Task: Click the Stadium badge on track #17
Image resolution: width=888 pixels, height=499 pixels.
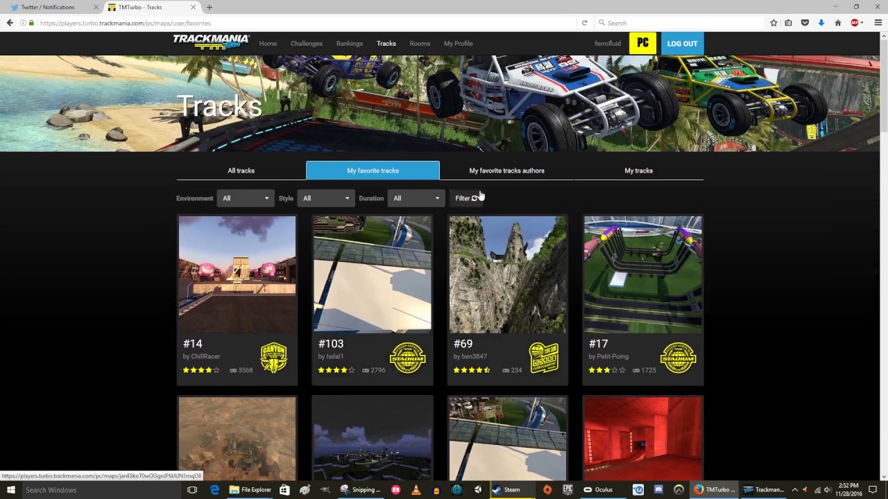Action: 678,358
